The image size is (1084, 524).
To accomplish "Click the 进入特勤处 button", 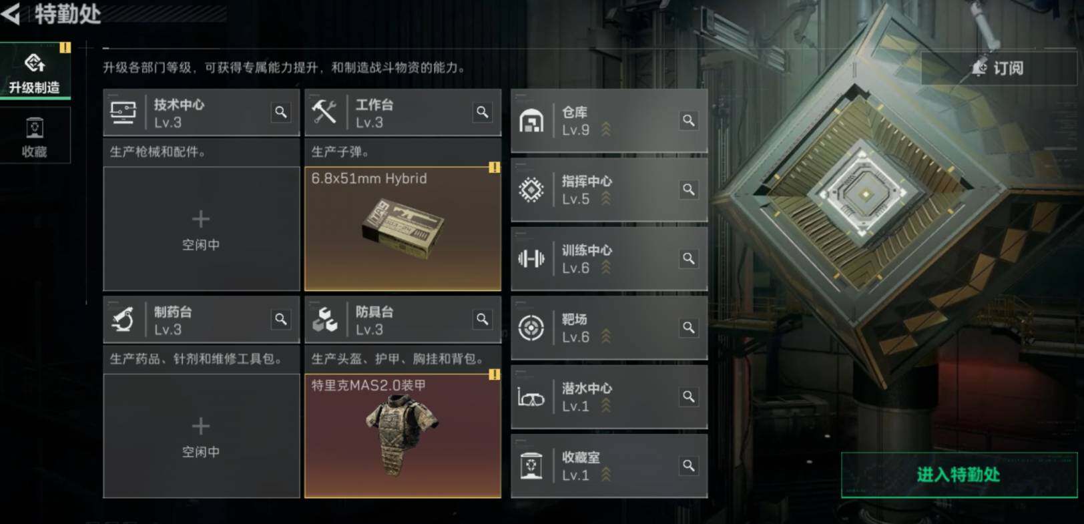I will tap(959, 475).
